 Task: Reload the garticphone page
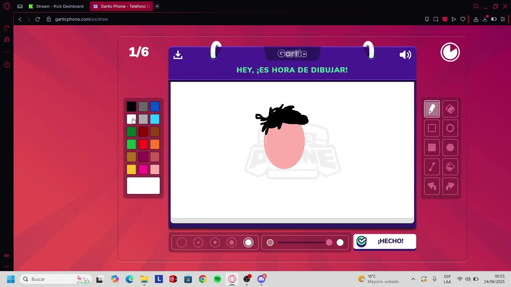(x=38, y=19)
